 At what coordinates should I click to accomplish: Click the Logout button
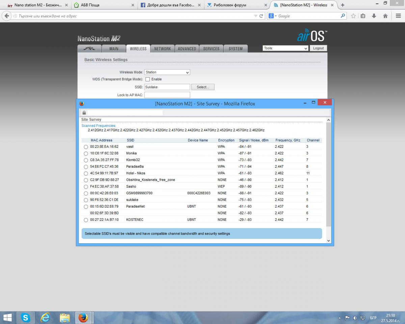[318, 48]
